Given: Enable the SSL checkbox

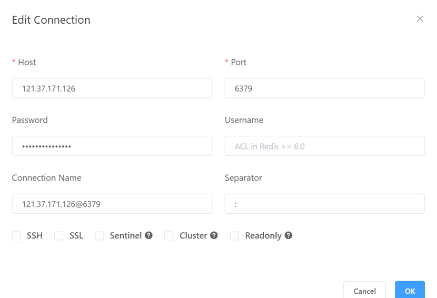Looking at the screenshot, I should point(59,235).
